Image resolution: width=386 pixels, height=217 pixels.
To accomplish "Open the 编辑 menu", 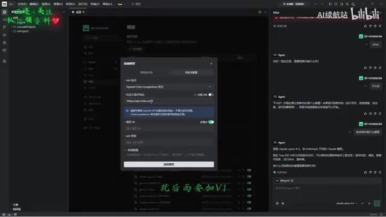I will pos(34,4).
